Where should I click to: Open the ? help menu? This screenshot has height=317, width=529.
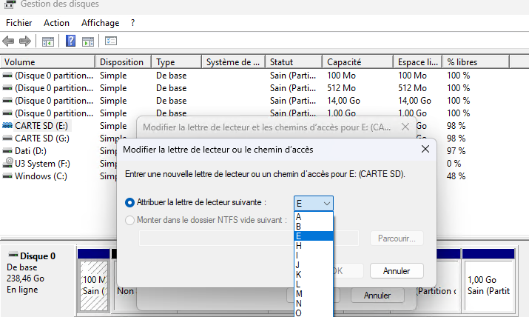pyautogui.click(x=132, y=23)
